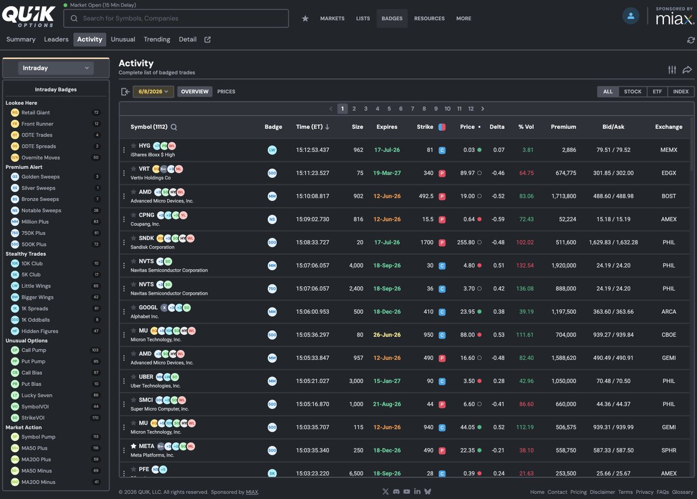The image size is (697, 499).
Task: Share the Activity list via the arrow icon
Action: pos(687,70)
